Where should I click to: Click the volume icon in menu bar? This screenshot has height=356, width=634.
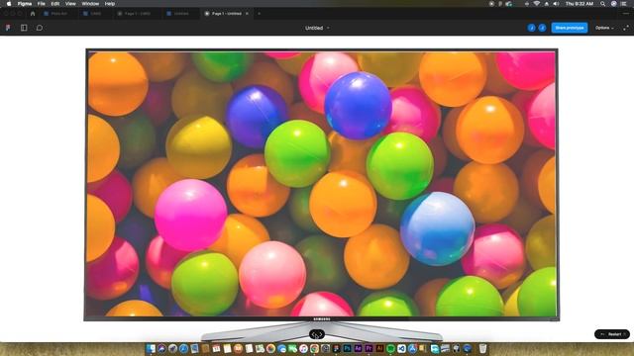click(x=556, y=4)
